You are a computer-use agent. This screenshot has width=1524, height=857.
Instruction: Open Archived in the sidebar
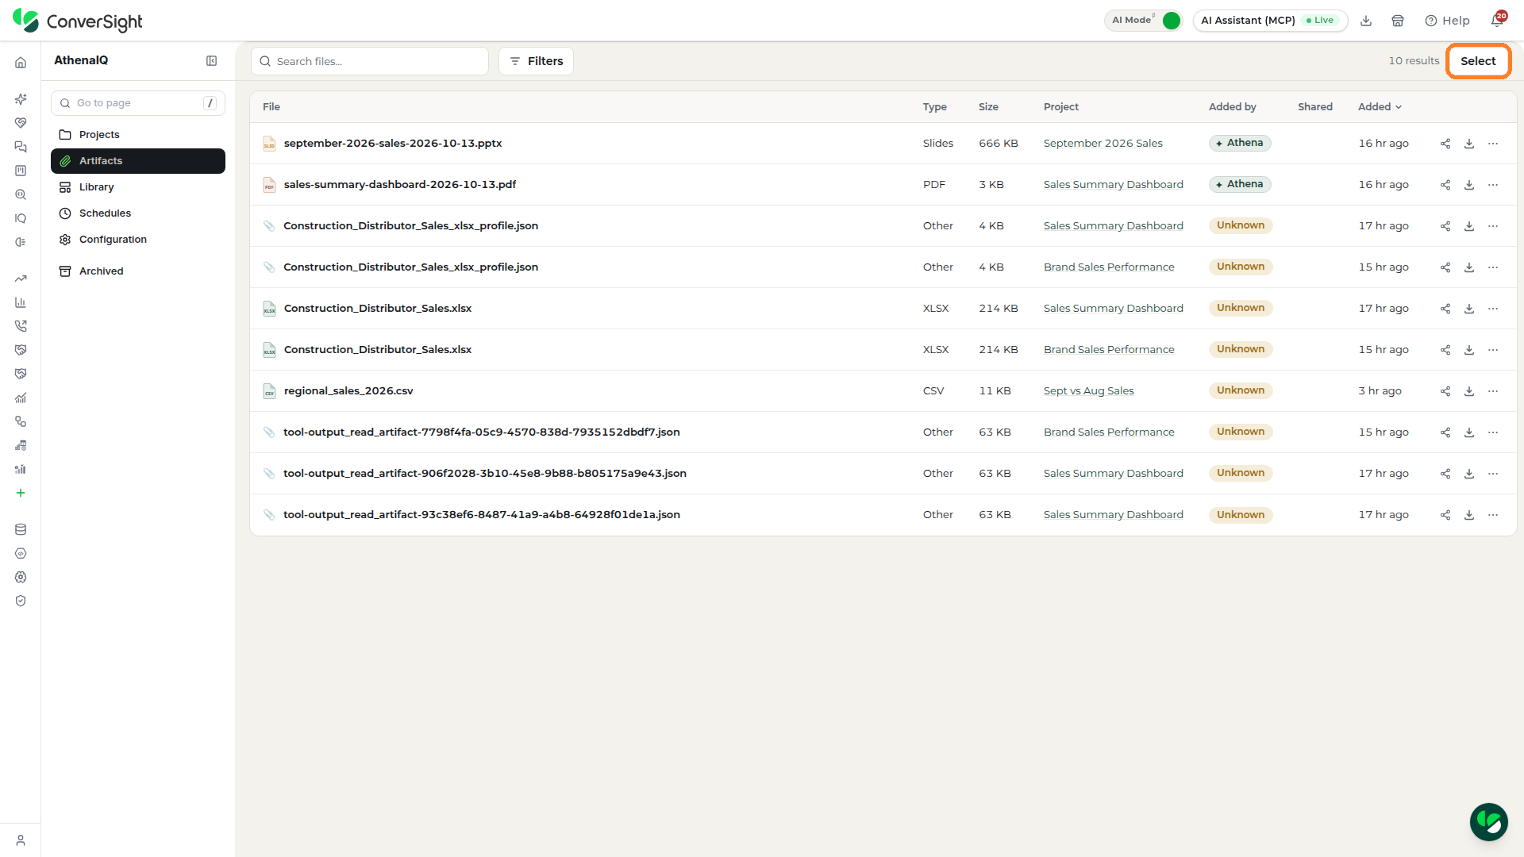pos(138,271)
